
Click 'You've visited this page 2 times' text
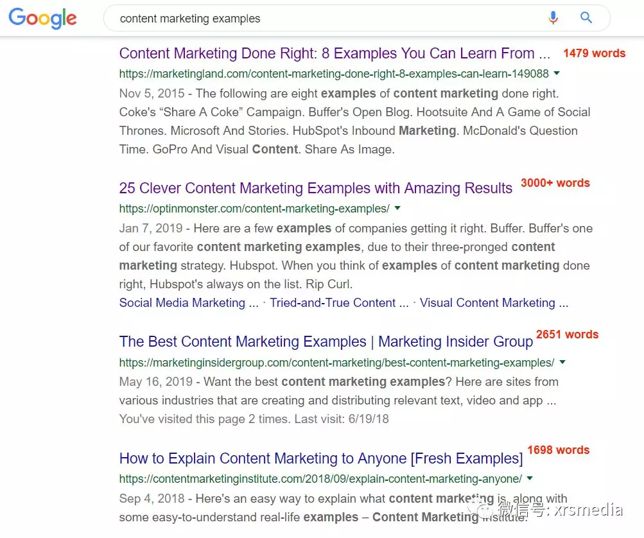[x=205, y=419]
